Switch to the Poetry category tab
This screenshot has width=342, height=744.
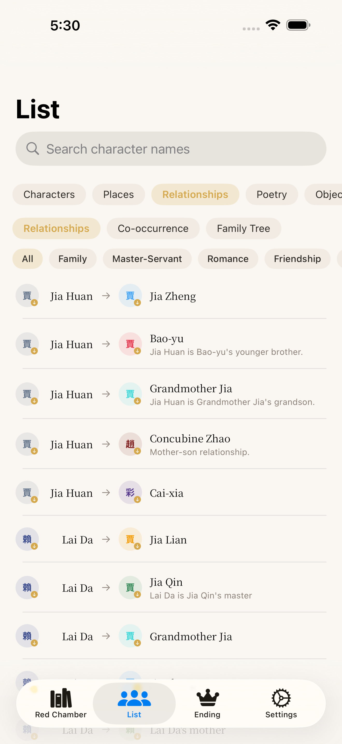(272, 194)
